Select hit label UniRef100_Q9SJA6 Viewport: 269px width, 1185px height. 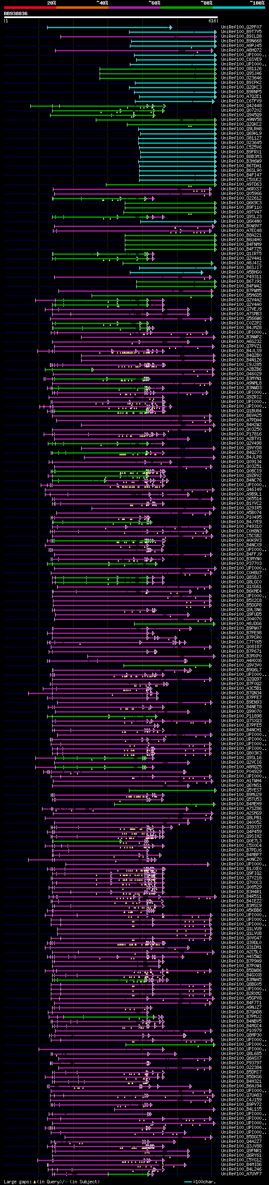(x=241, y=74)
